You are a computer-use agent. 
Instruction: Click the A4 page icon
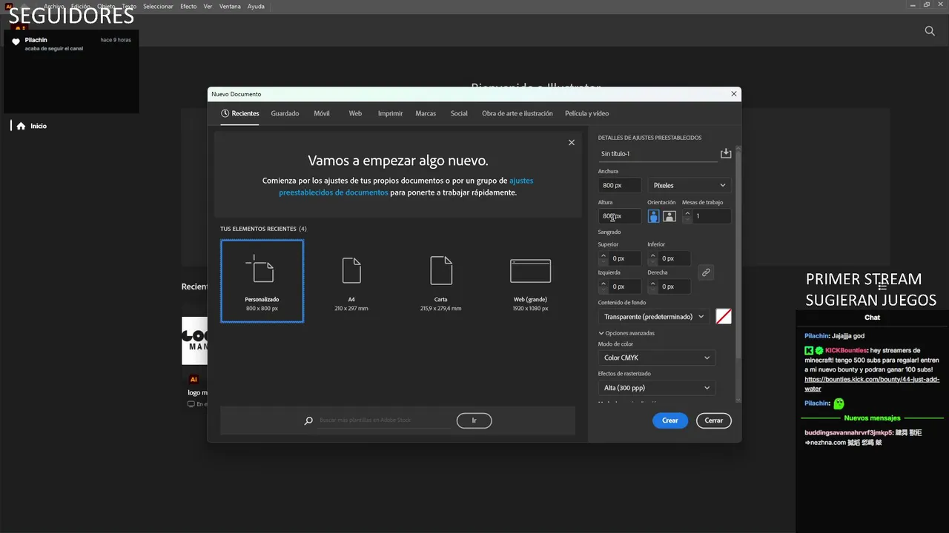pos(351,270)
